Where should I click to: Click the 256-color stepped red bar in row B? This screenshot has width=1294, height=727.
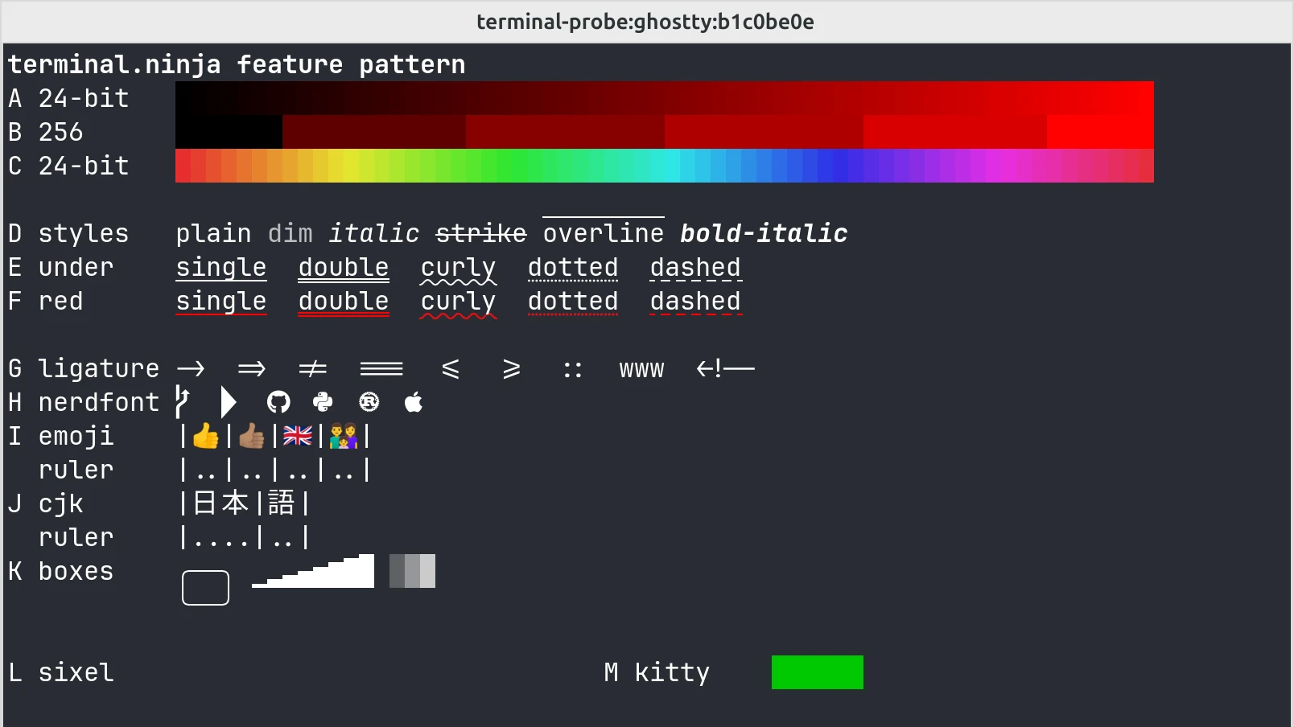[665, 132]
